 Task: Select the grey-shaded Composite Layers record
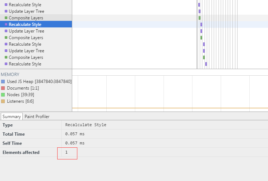coord(36,18)
